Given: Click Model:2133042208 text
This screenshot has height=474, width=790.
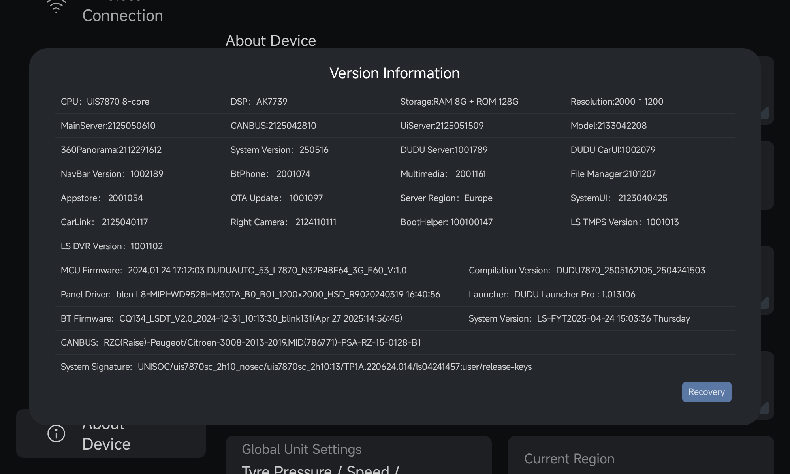Looking at the screenshot, I should 609,126.
